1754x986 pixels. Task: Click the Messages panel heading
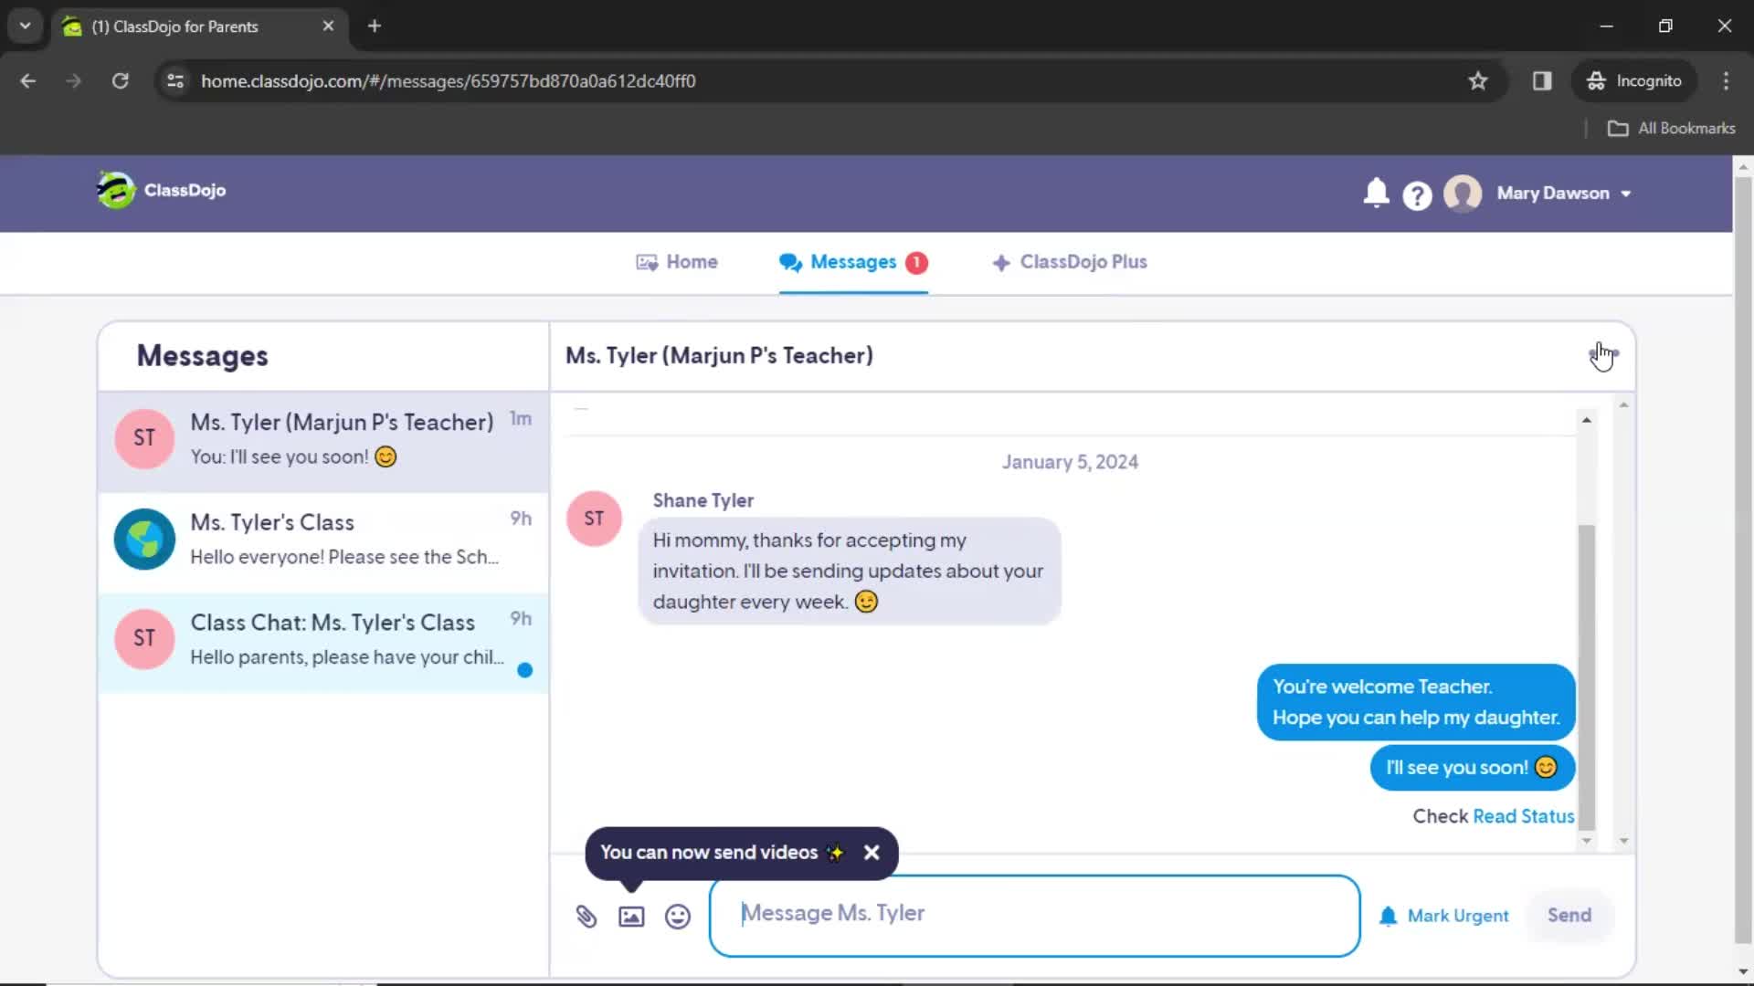202,356
